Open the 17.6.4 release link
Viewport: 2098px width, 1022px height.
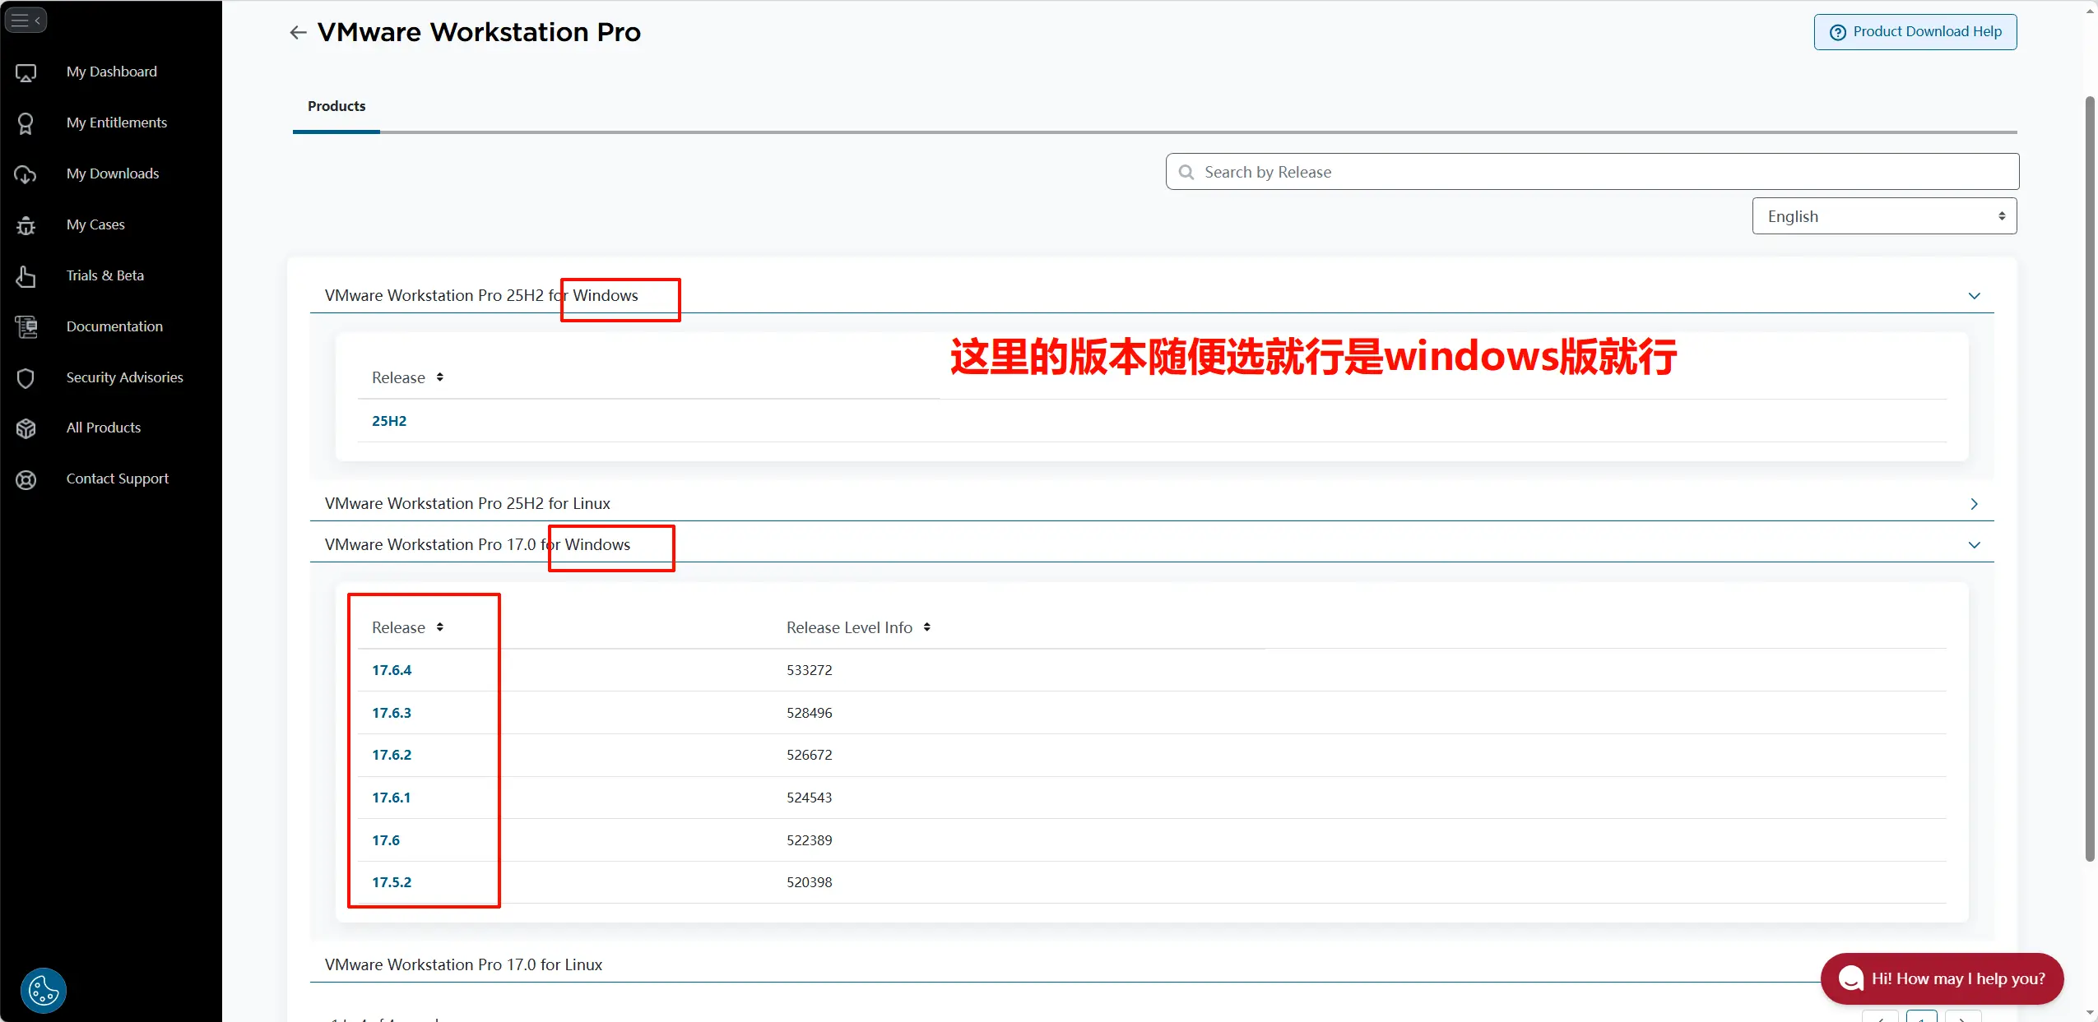392,670
